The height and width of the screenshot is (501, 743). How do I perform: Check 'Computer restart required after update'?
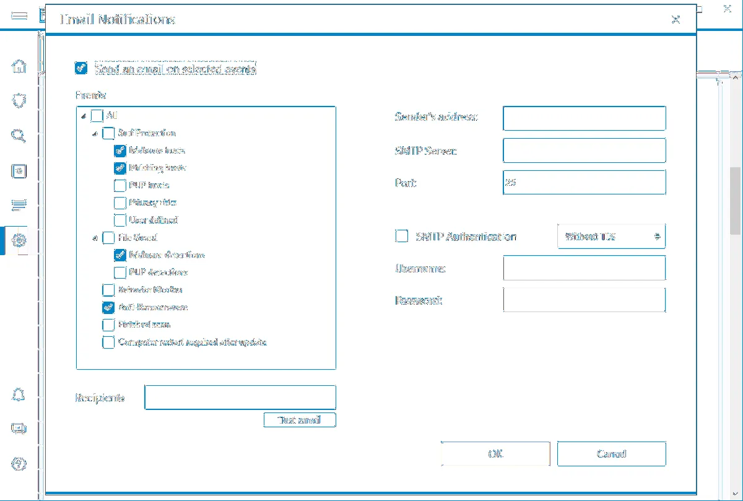(108, 342)
